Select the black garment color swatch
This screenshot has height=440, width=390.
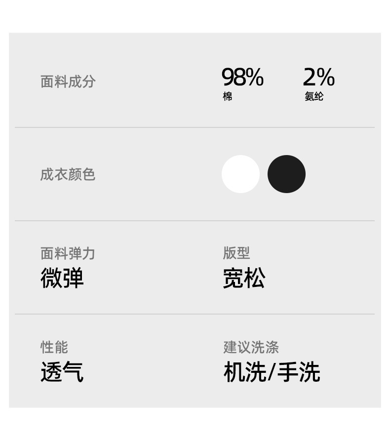point(286,174)
